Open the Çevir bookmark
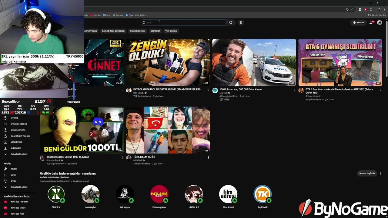388x218 pixels. [107, 15]
